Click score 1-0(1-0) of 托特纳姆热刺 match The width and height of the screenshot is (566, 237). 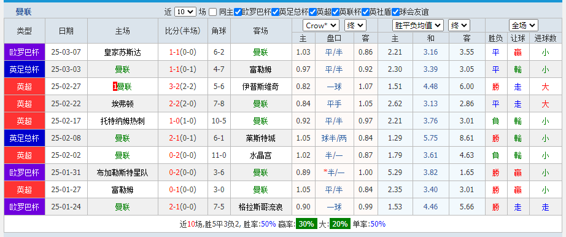pos(183,121)
